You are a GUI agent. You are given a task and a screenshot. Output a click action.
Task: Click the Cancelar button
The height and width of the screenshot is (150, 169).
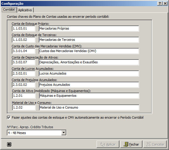click(155, 144)
